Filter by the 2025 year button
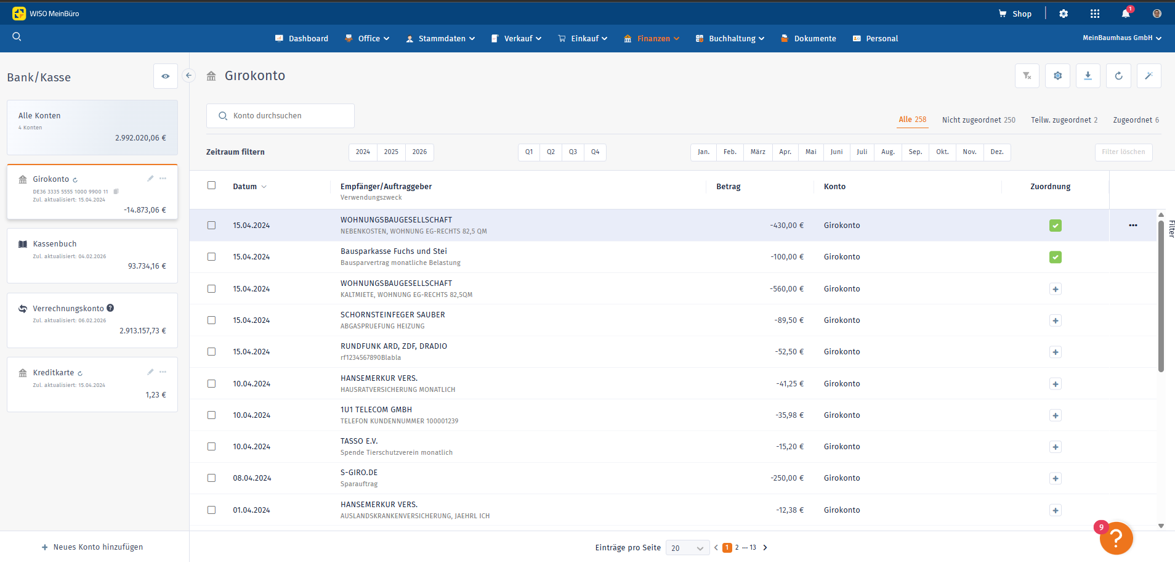Viewport: 1175px width, 562px height. [391, 152]
